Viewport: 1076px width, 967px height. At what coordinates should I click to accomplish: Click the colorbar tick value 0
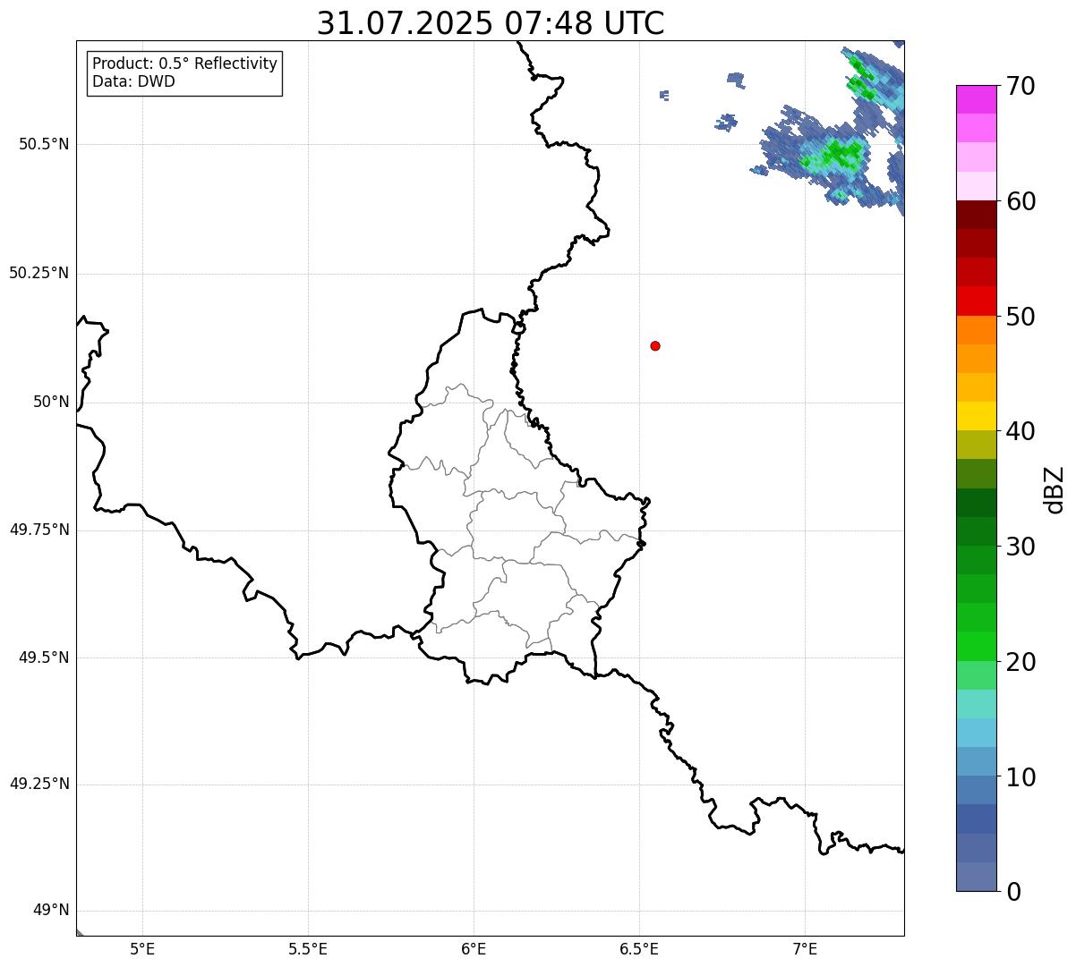point(1013,892)
